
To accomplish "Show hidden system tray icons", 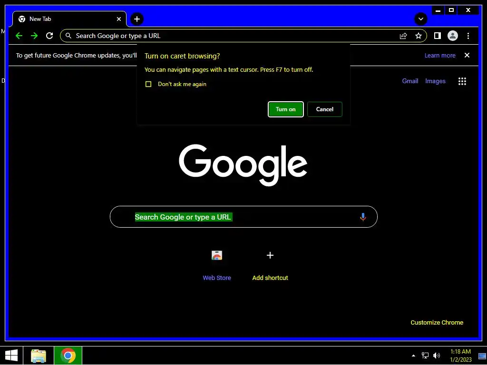I will click(413, 355).
